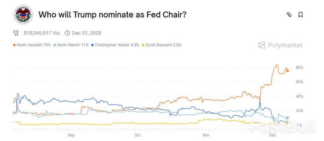The image size is (324, 141).
Task: Click the Polymarket wordmark text
Action: [285, 45]
